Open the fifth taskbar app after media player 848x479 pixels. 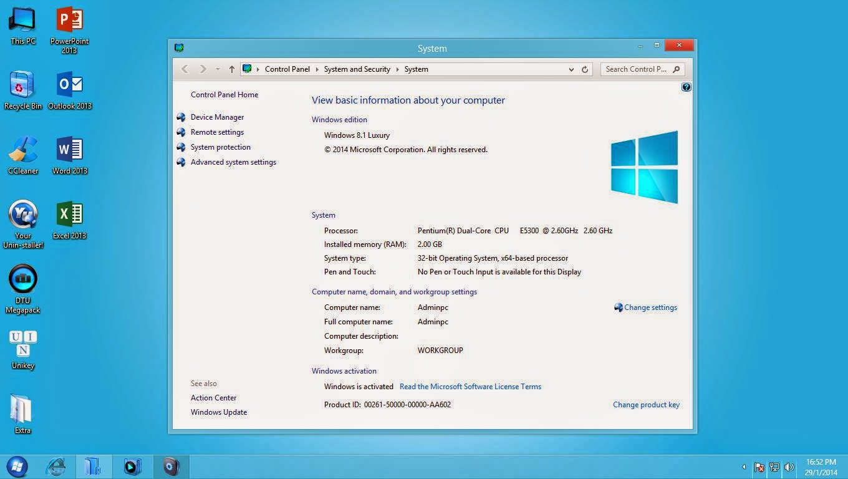tap(171, 467)
